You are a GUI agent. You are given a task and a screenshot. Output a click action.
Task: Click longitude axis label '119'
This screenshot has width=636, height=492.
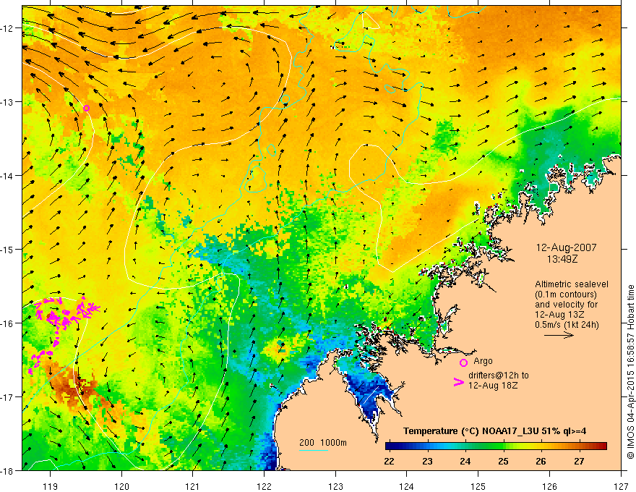click(x=51, y=486)
